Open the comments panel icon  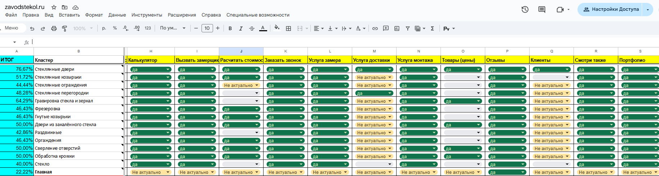point(541,10)
